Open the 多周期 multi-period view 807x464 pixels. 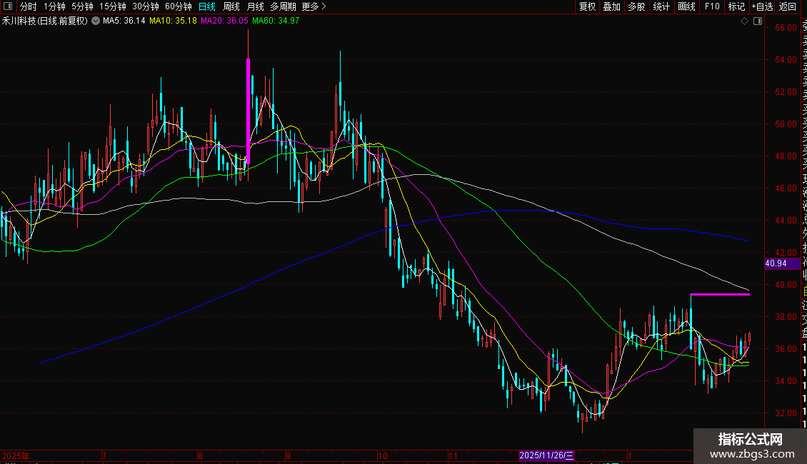click(283, 6)
